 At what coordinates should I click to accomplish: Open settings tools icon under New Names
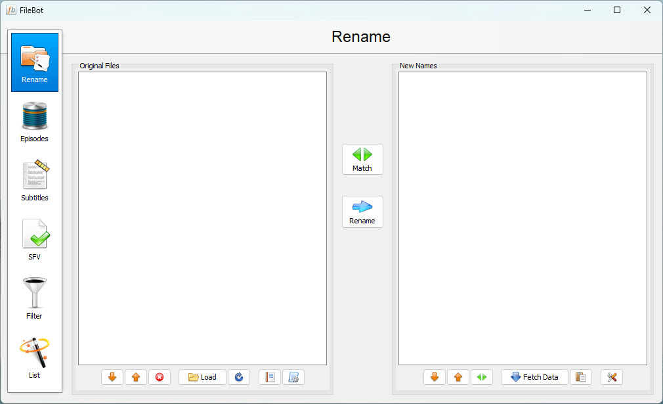tap(612, 377)
